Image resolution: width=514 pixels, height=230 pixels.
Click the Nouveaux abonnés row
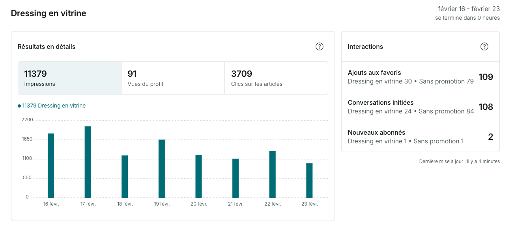tap(420, 137)
